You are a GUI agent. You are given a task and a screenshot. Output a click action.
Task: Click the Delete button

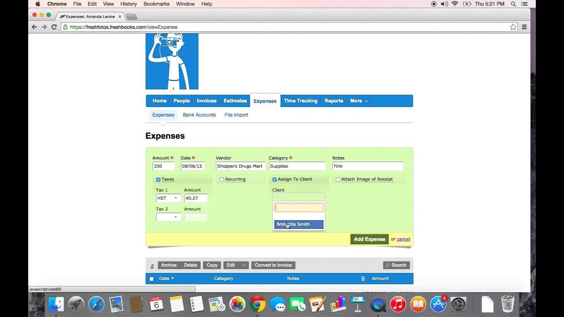(190, 265)
